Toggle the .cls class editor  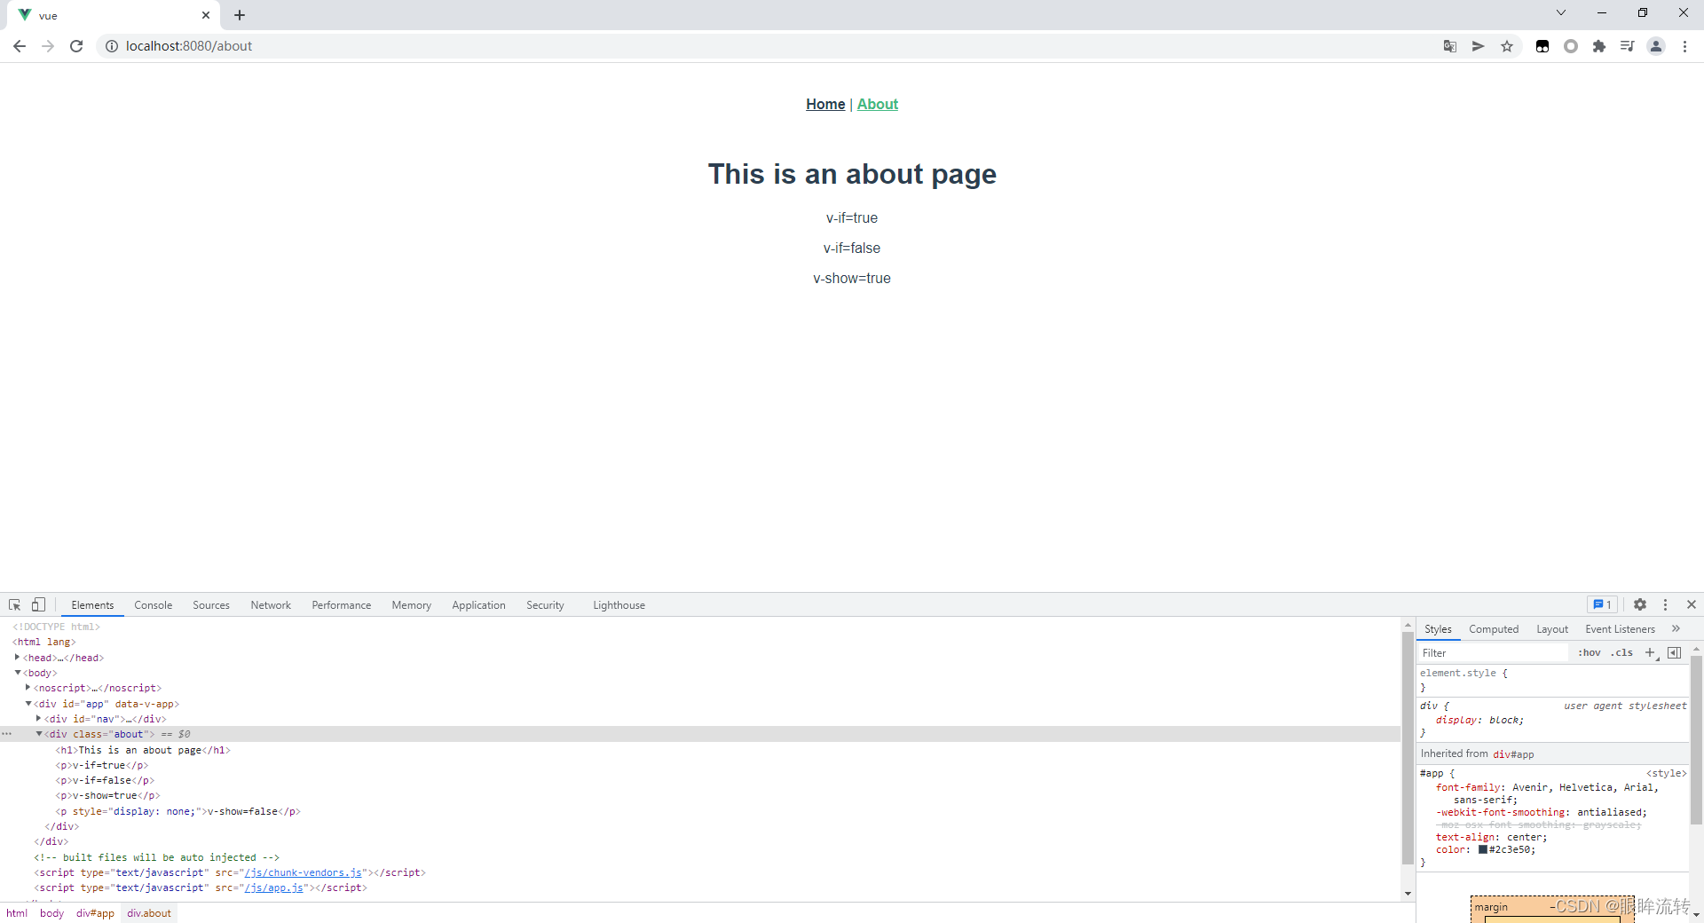pyautogui.click(x=1622, y=652)
